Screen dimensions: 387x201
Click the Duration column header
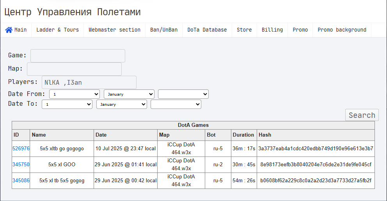pos(243,135)
